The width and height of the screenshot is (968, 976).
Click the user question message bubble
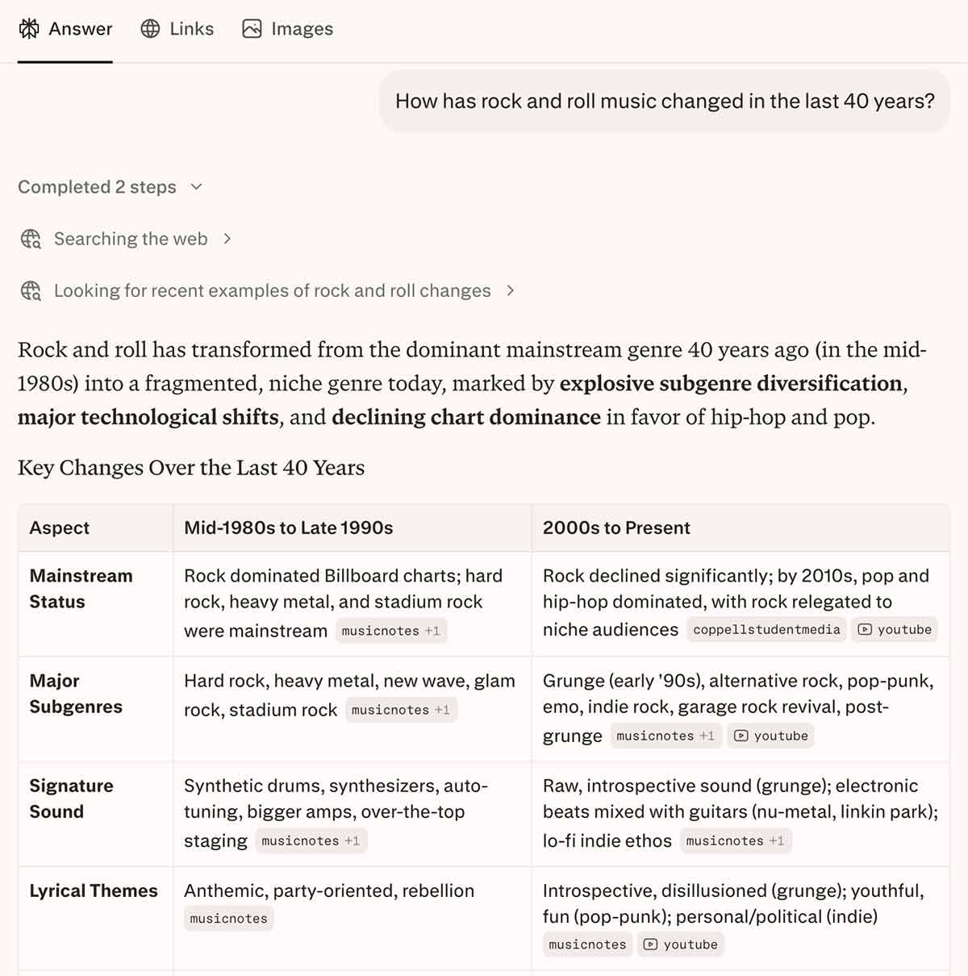pos(665,101)
